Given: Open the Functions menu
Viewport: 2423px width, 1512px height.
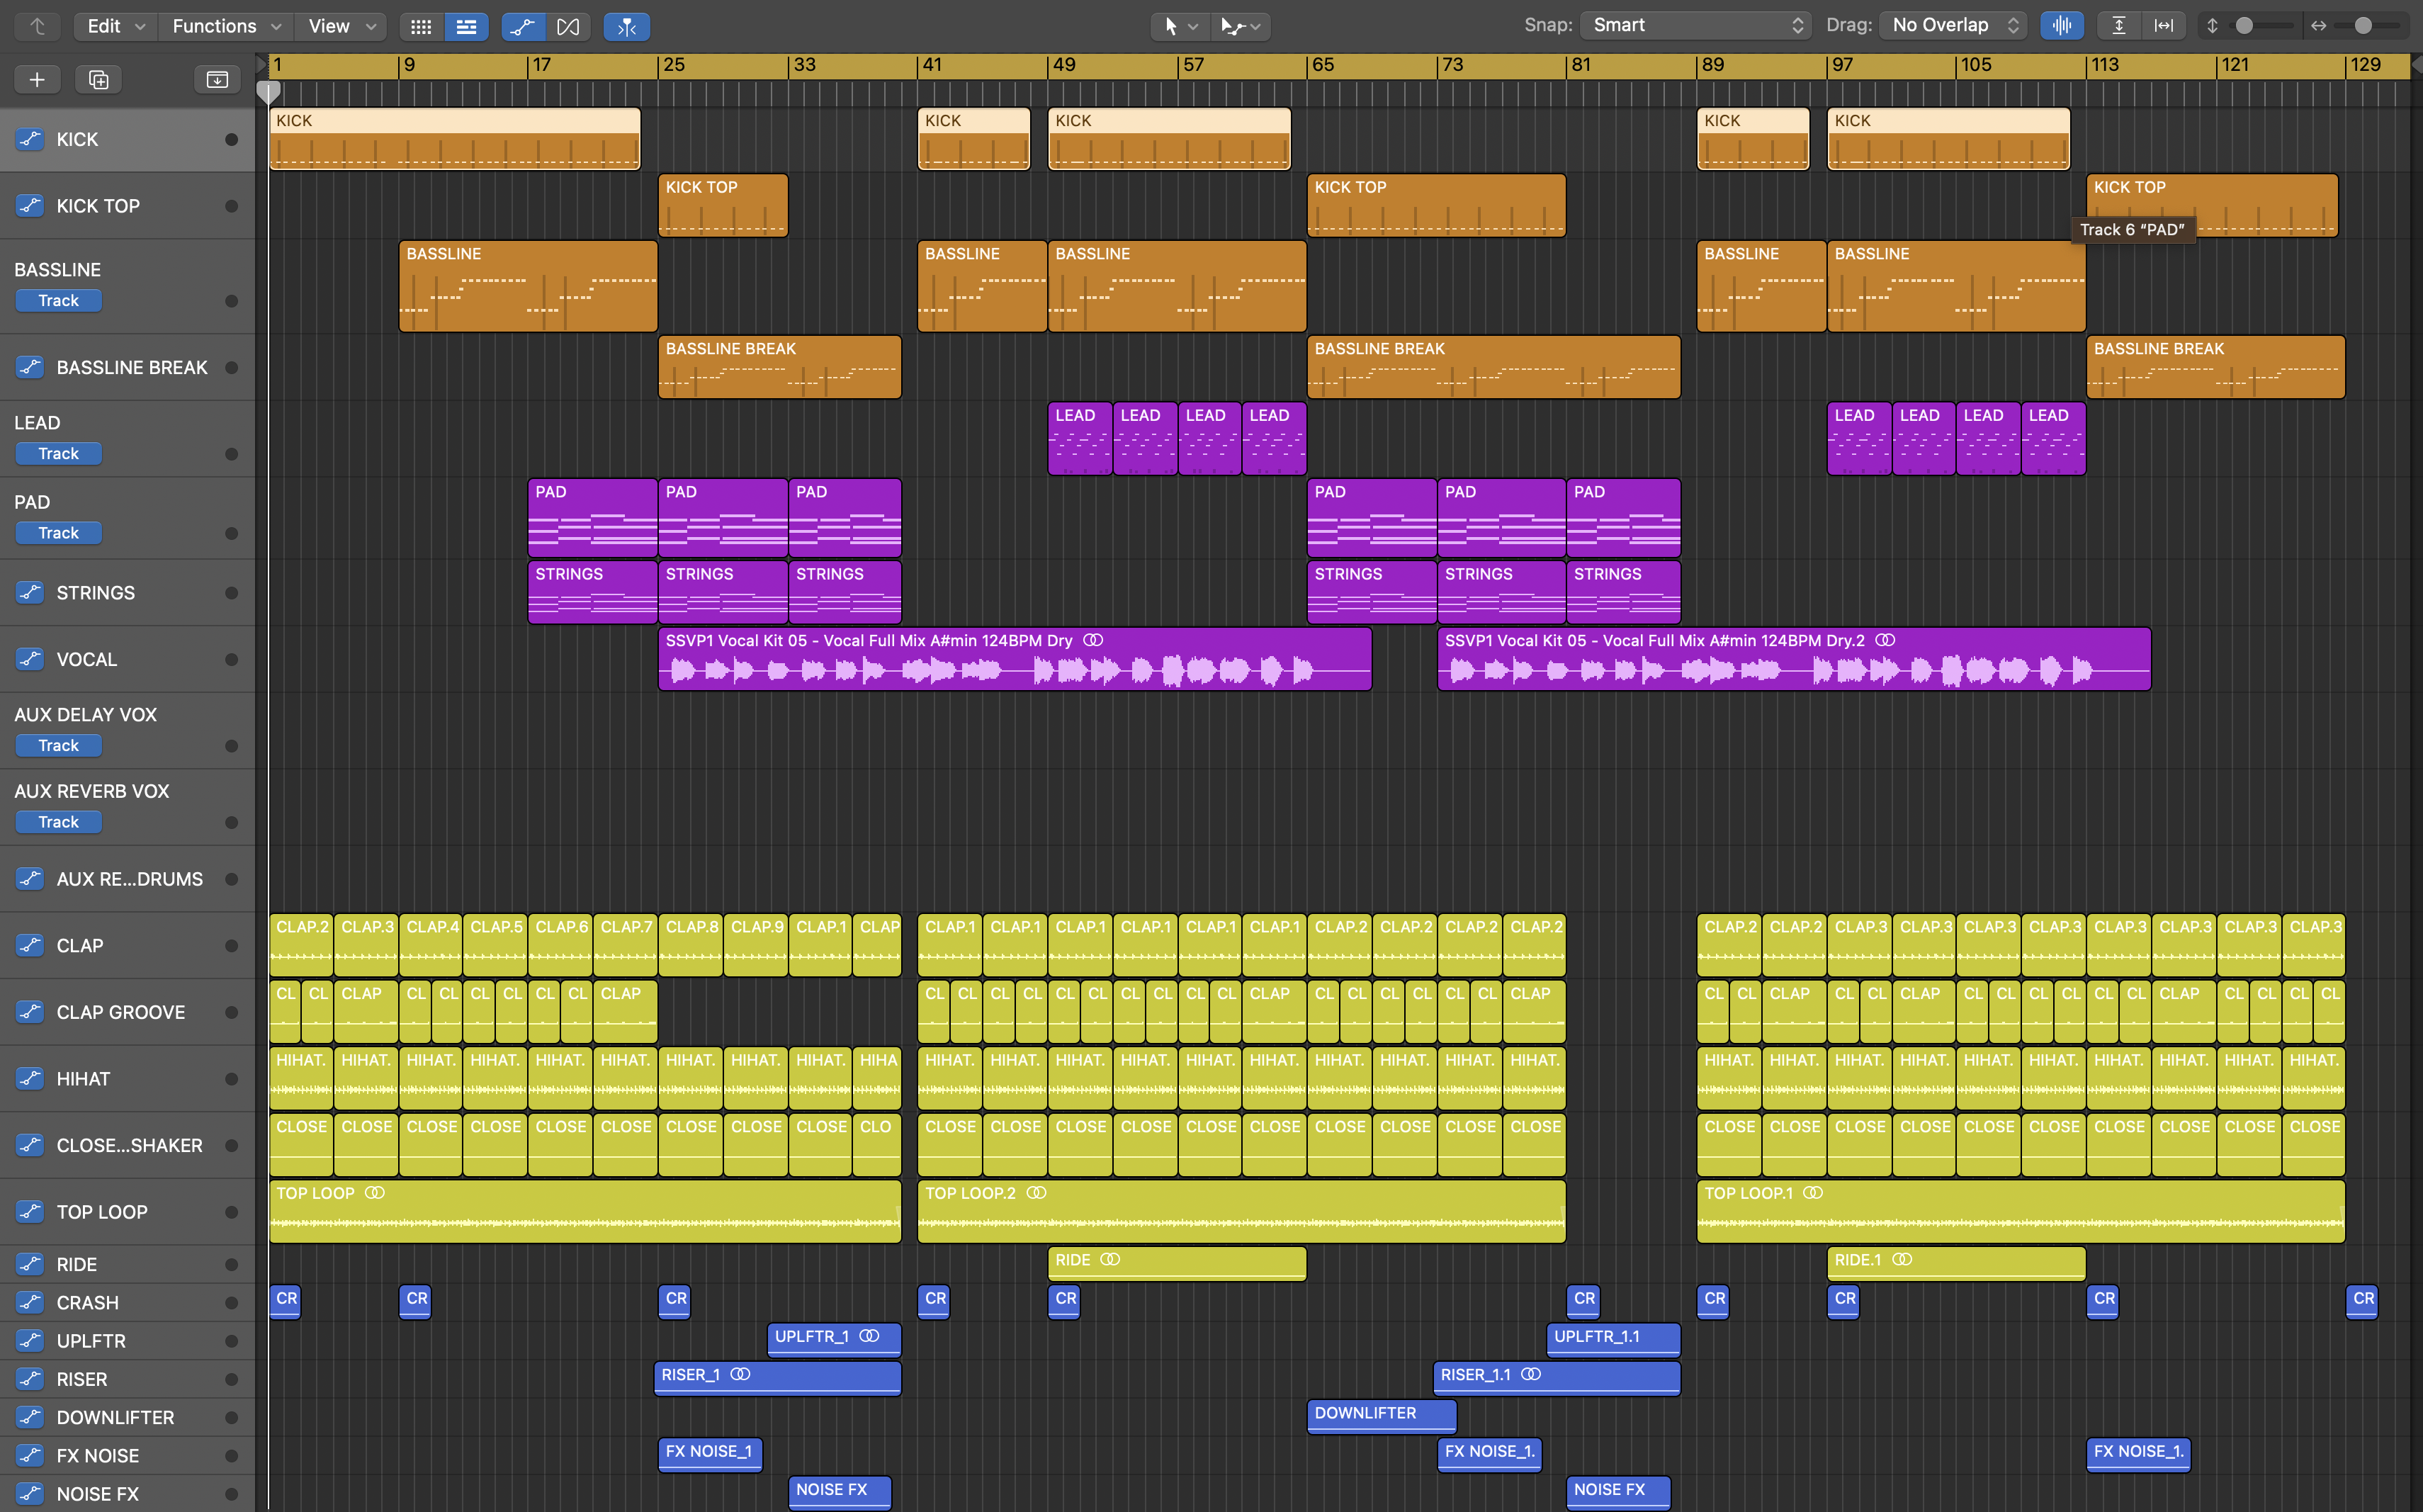Looking at the screenshot, I should [x=226, y=26].
